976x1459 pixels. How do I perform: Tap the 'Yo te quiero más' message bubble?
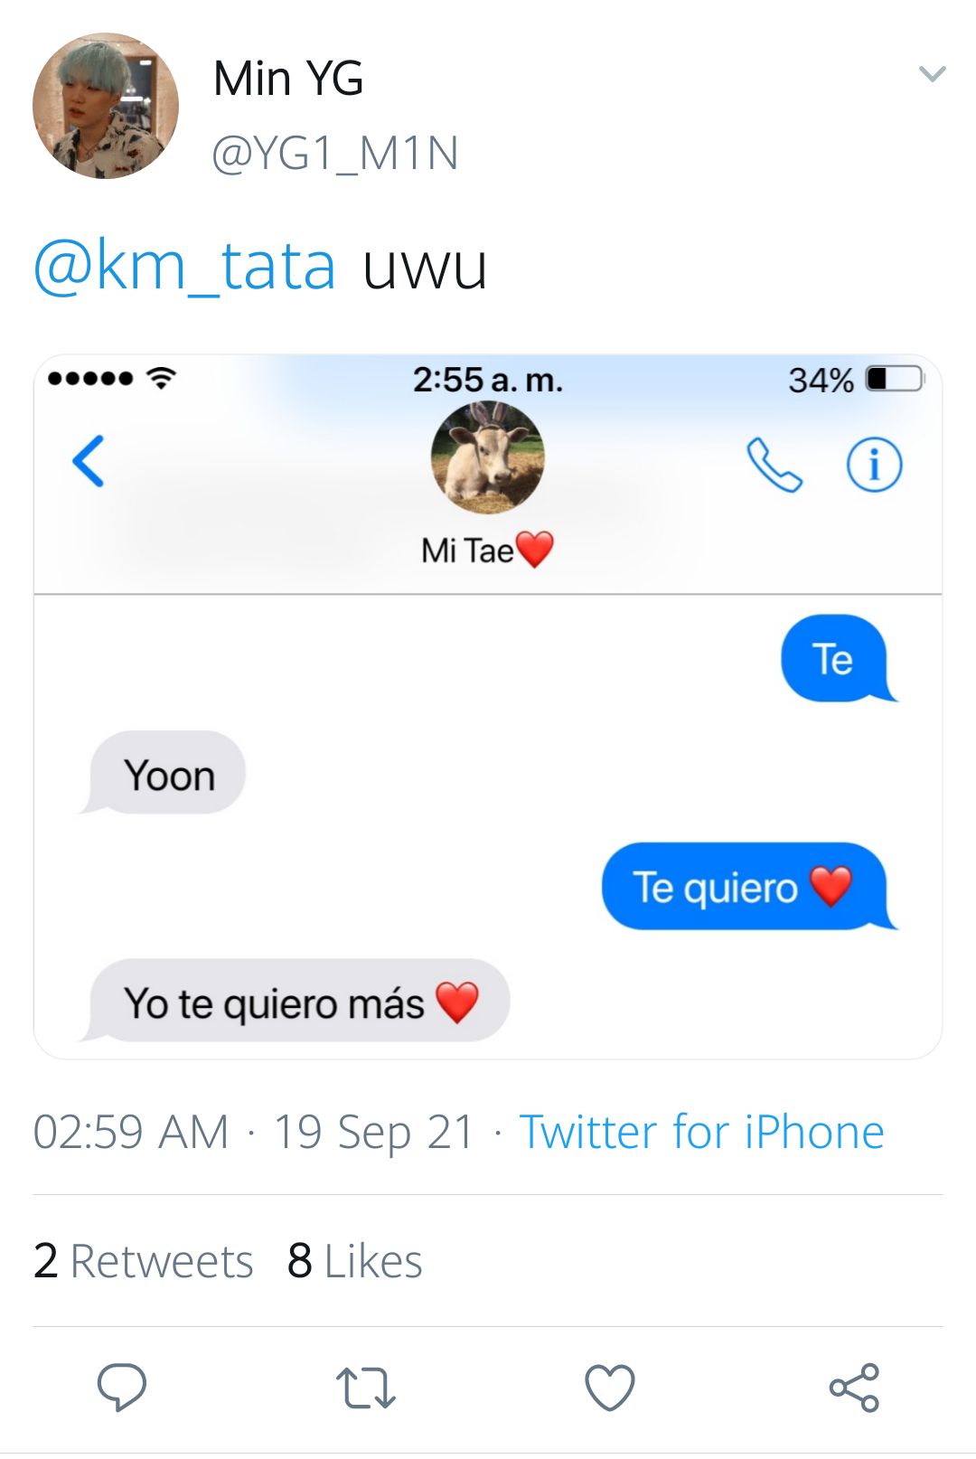[x=295, y=1001]
